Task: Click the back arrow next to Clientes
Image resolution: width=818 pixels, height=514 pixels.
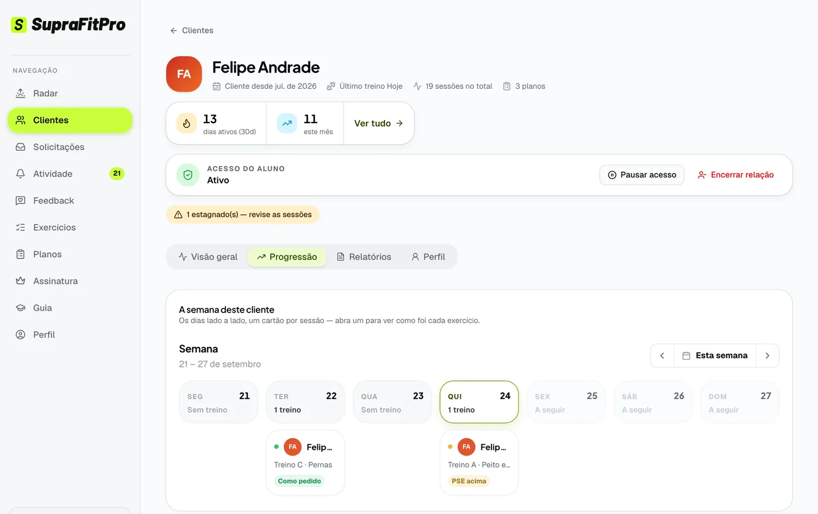Action: [174, 31]
